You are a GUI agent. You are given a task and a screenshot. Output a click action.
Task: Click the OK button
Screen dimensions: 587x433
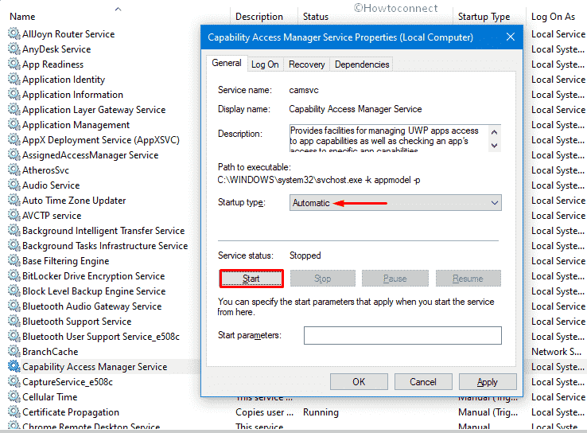click(359, 382)
